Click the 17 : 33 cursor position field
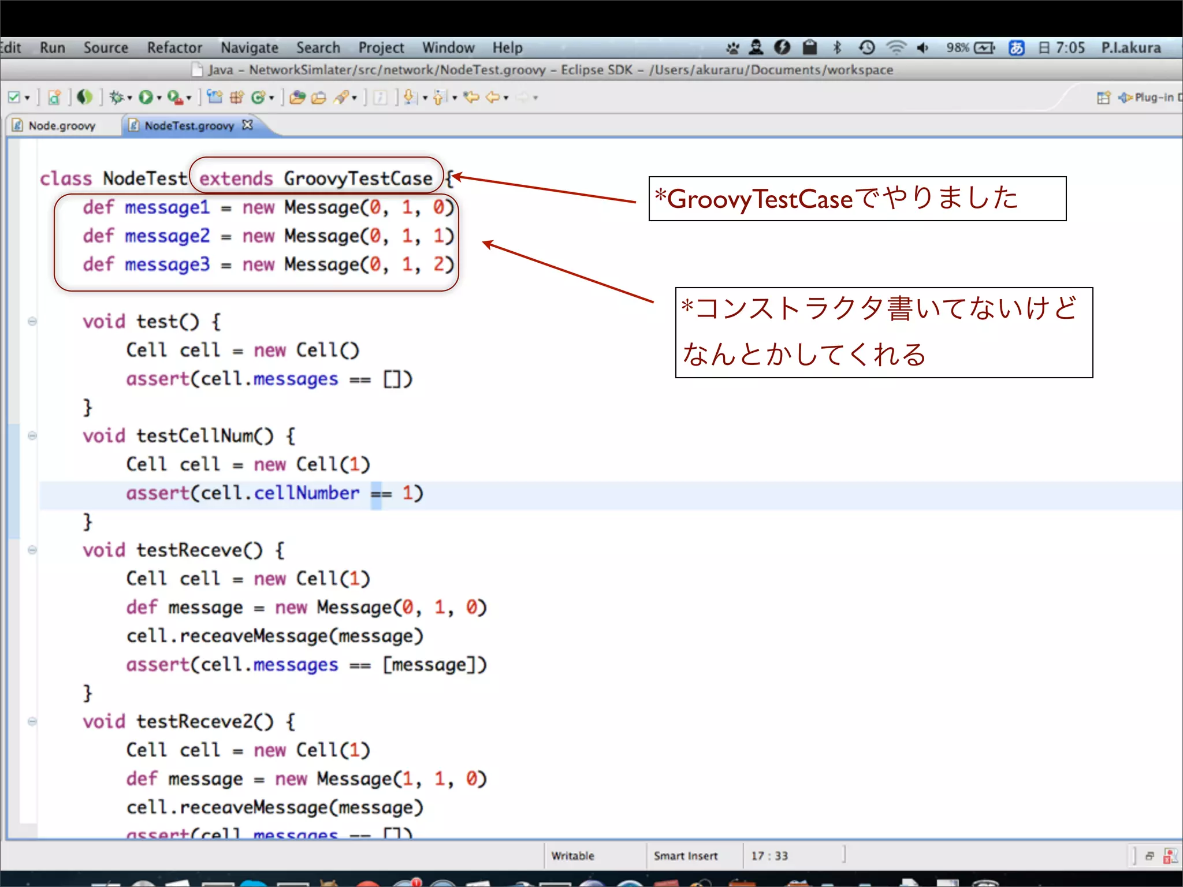This screenshot has height=887, width=1183. (x=769, y=855)
